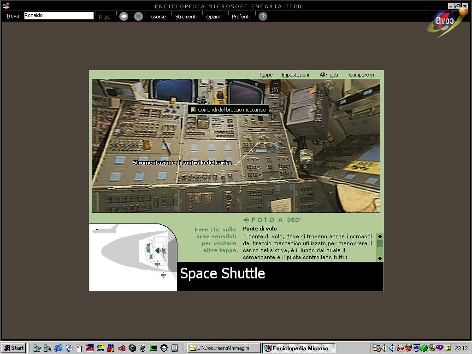Image resolution: width=472 pixels, height=354 pixels.
Task: Click the Strumentazione di controllo del carico label
Action: click(x=182, y=163)
